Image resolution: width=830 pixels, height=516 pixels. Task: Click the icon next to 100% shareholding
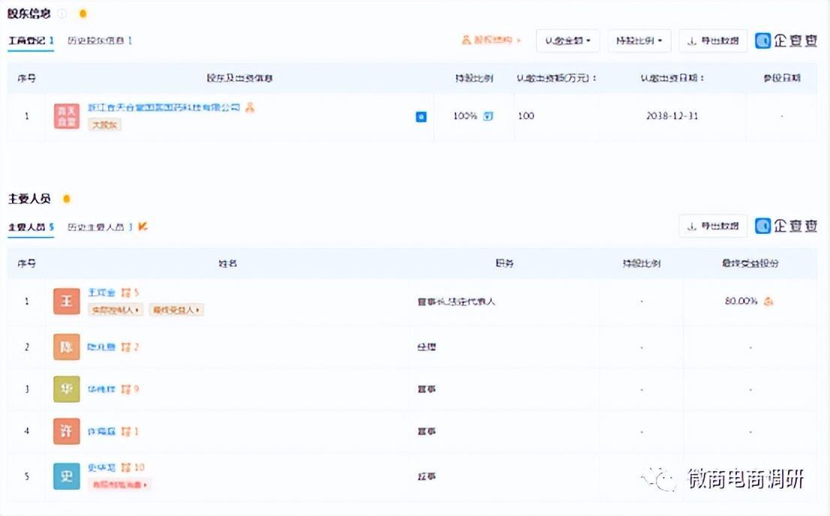489,116
